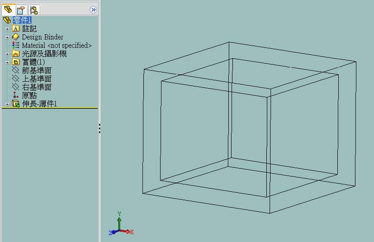
Task: Select the 註記 tree item
Action: [x=29, y=29]
